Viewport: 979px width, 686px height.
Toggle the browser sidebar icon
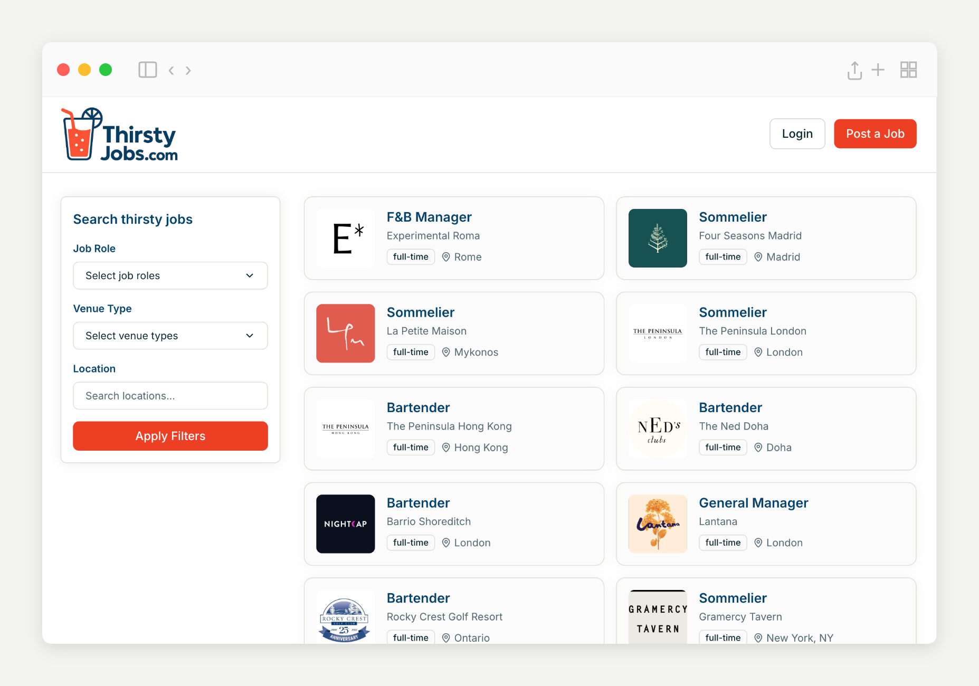click(148, 70)
